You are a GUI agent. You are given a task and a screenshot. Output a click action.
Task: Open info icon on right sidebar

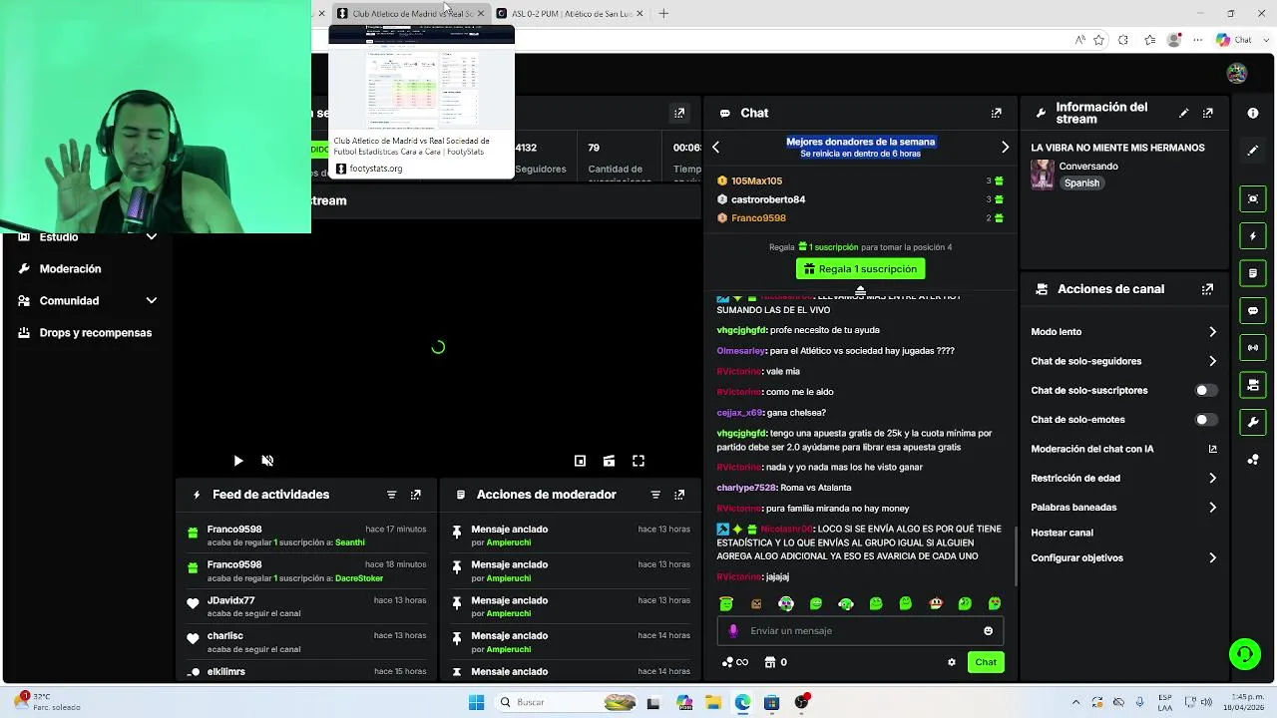(1253, 114)
